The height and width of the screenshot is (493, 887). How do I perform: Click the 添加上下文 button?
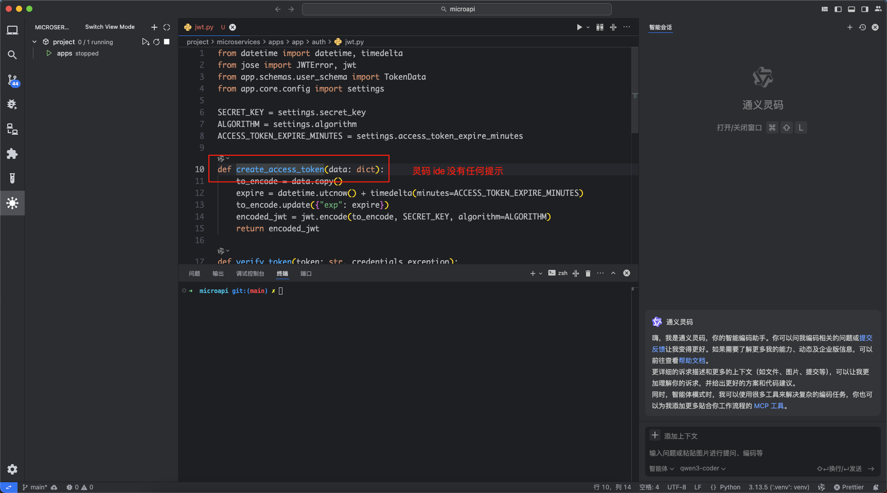tap(674, 436)
